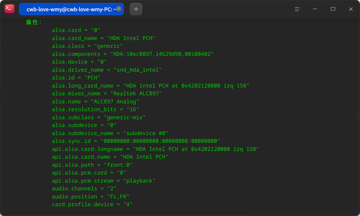Click the 属性: heading text
The width and height of the screenshot is (360, 216).
pos(34,22)
